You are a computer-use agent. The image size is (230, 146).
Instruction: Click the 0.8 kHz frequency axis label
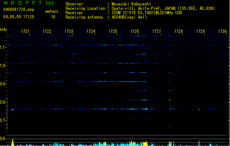pos(3,102)
